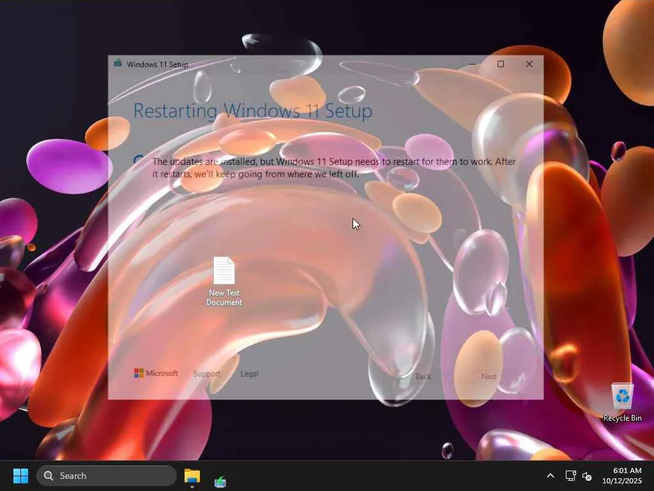Maximize the Windows 11 Setup window
The image size is (654, 491).
tap(501, 64)
